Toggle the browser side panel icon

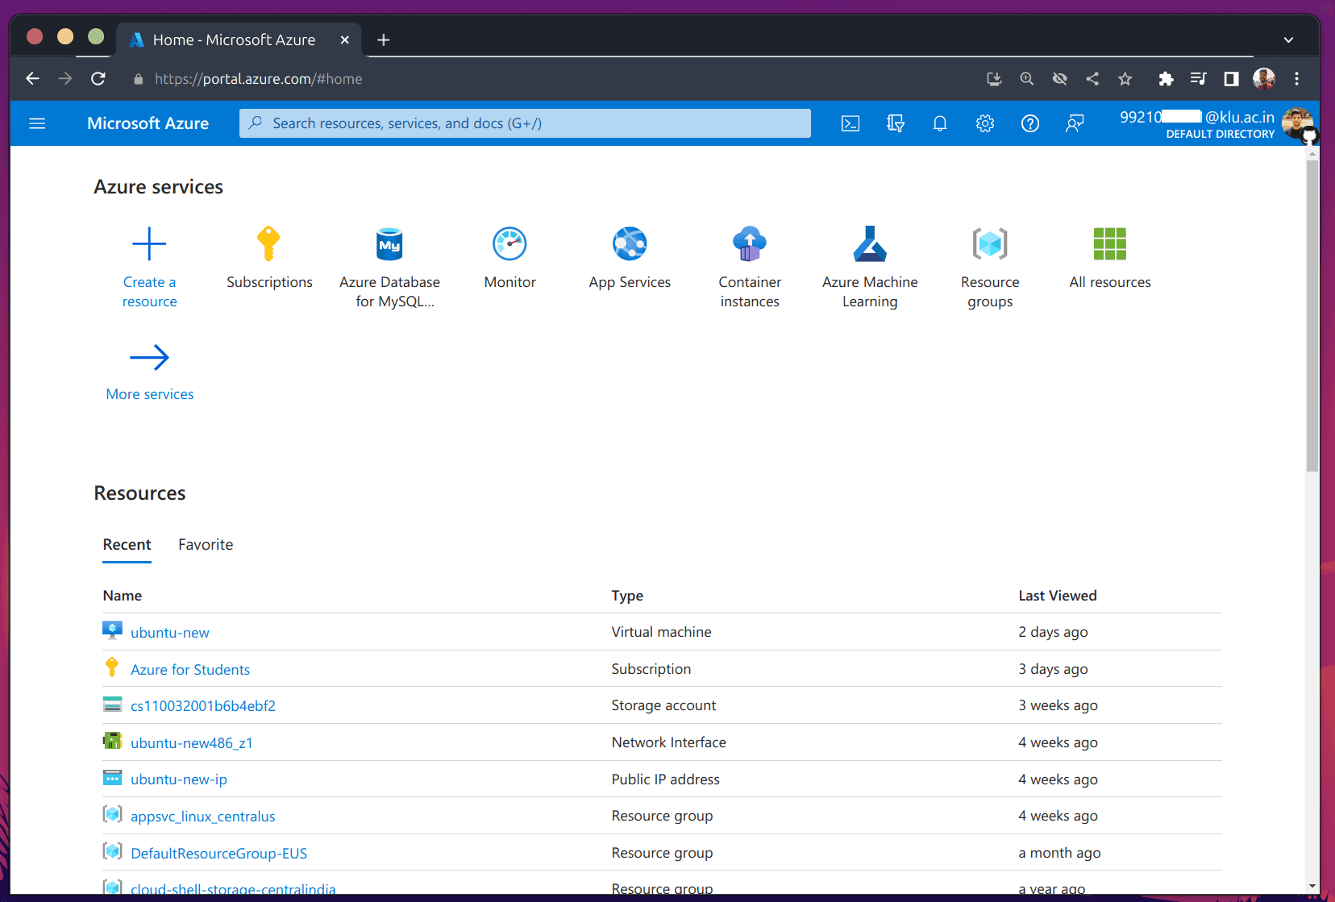(1231, 79)
